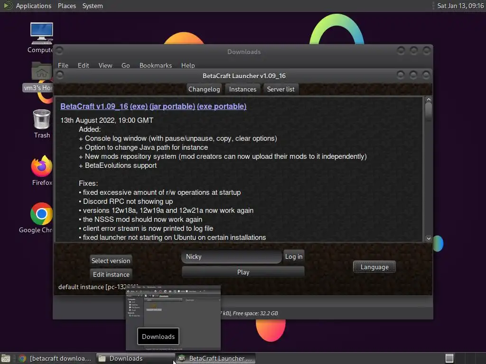The width and height of the screenshot is (486, 364).
Task: Open View menu in Downloads window
Action: (105, 65)
